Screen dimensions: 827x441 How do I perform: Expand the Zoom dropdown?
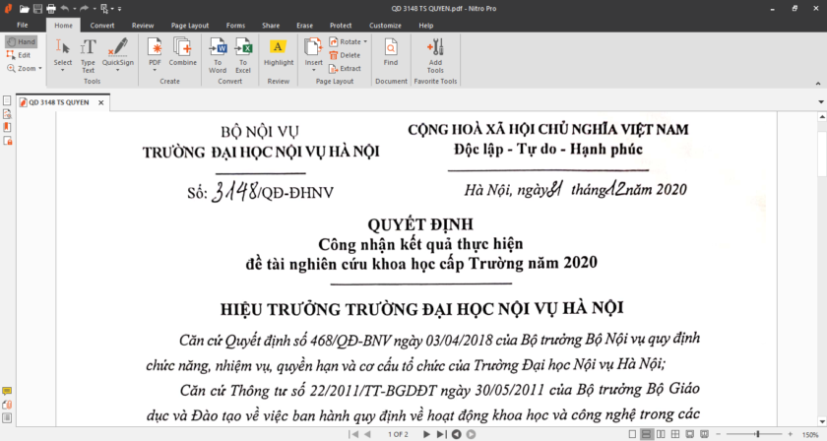click(x=26, y=69)
